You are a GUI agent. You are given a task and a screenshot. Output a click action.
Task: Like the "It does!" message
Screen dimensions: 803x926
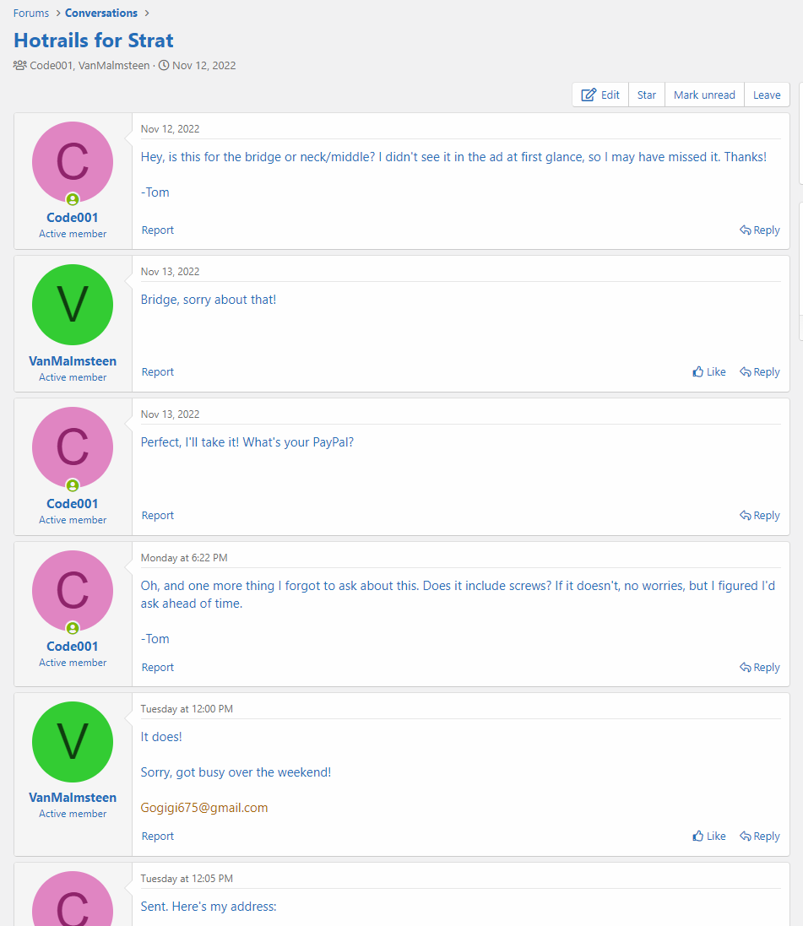click(709, 836)
